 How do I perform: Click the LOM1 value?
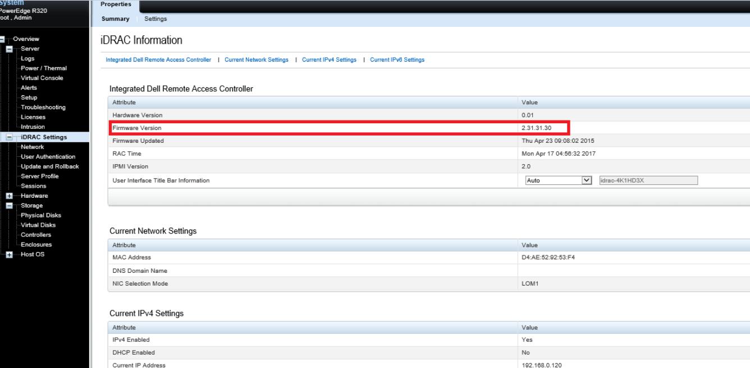529,284
